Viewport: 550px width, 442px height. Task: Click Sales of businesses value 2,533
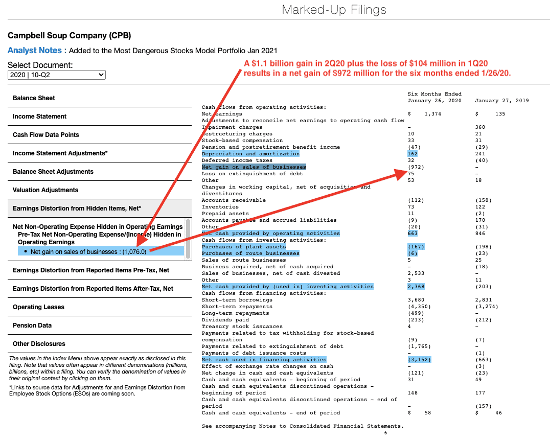[416, 273]
